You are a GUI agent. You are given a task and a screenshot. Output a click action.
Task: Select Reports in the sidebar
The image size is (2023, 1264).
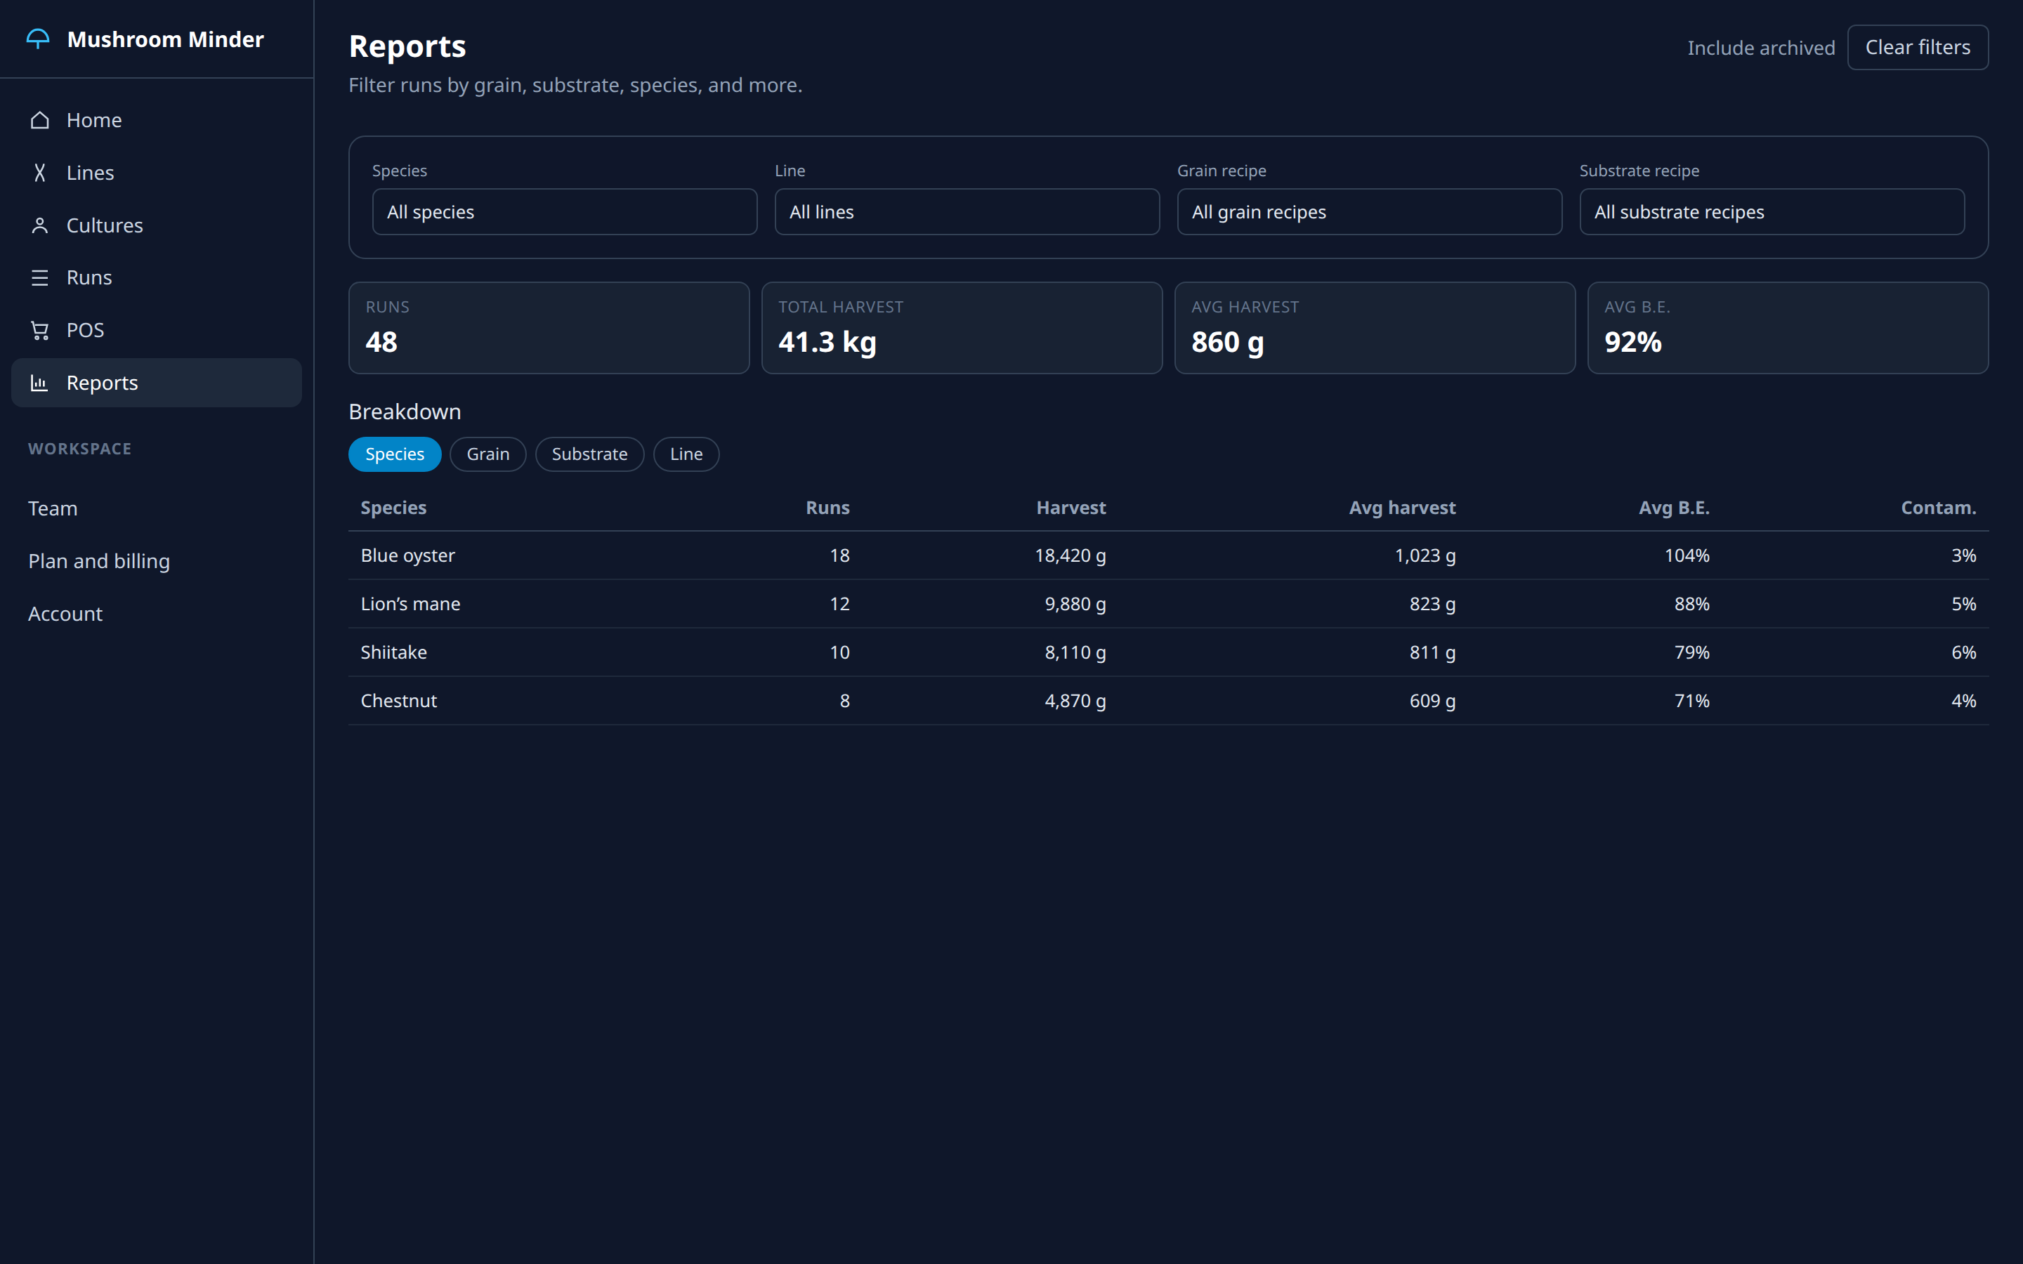coord(157,383)
